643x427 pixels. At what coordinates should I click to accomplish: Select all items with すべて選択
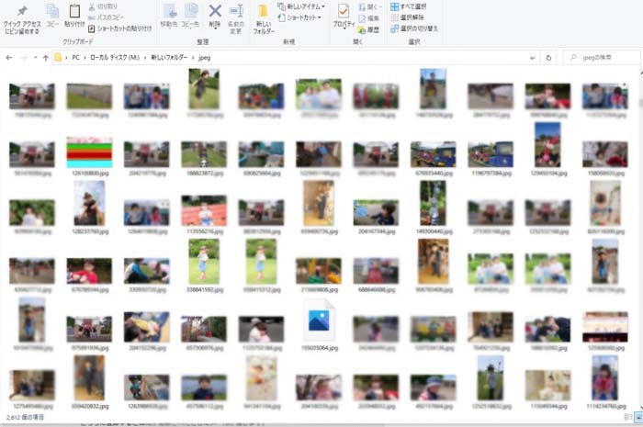click(409, 6)
